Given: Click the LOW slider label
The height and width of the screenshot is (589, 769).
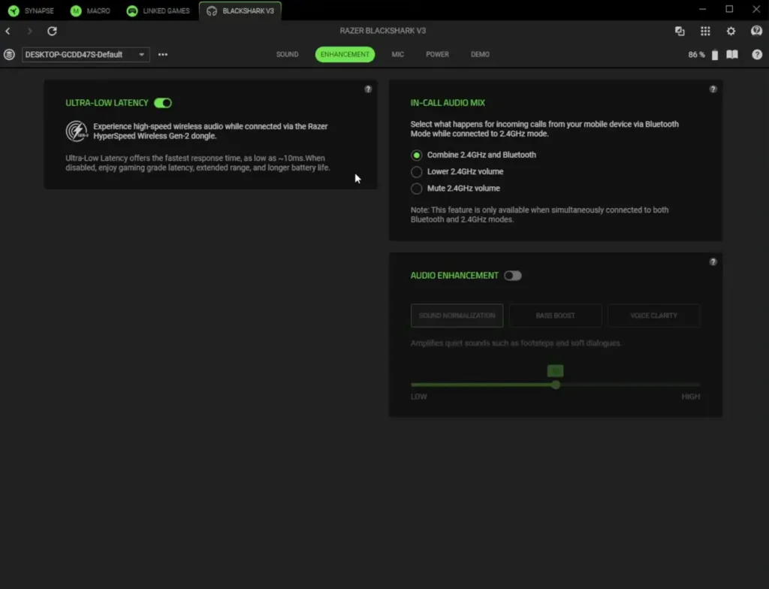Looking at the screenshot, I should tap(418, 397).
